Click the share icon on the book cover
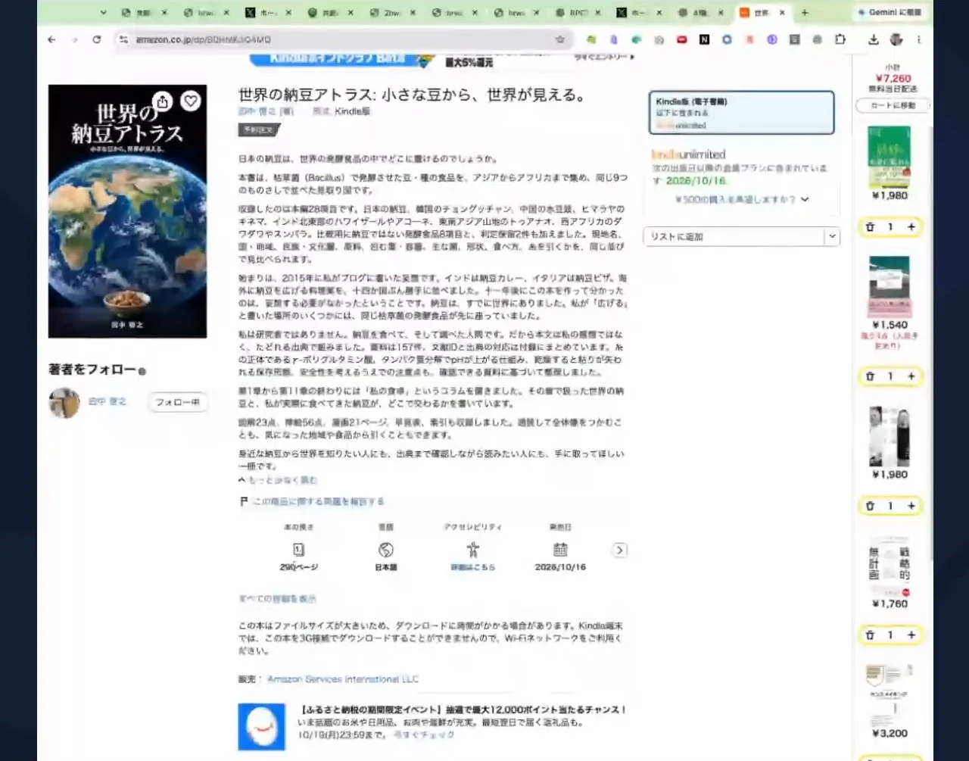This screenshot has width=969, height=761. click(x=163, y=101)
